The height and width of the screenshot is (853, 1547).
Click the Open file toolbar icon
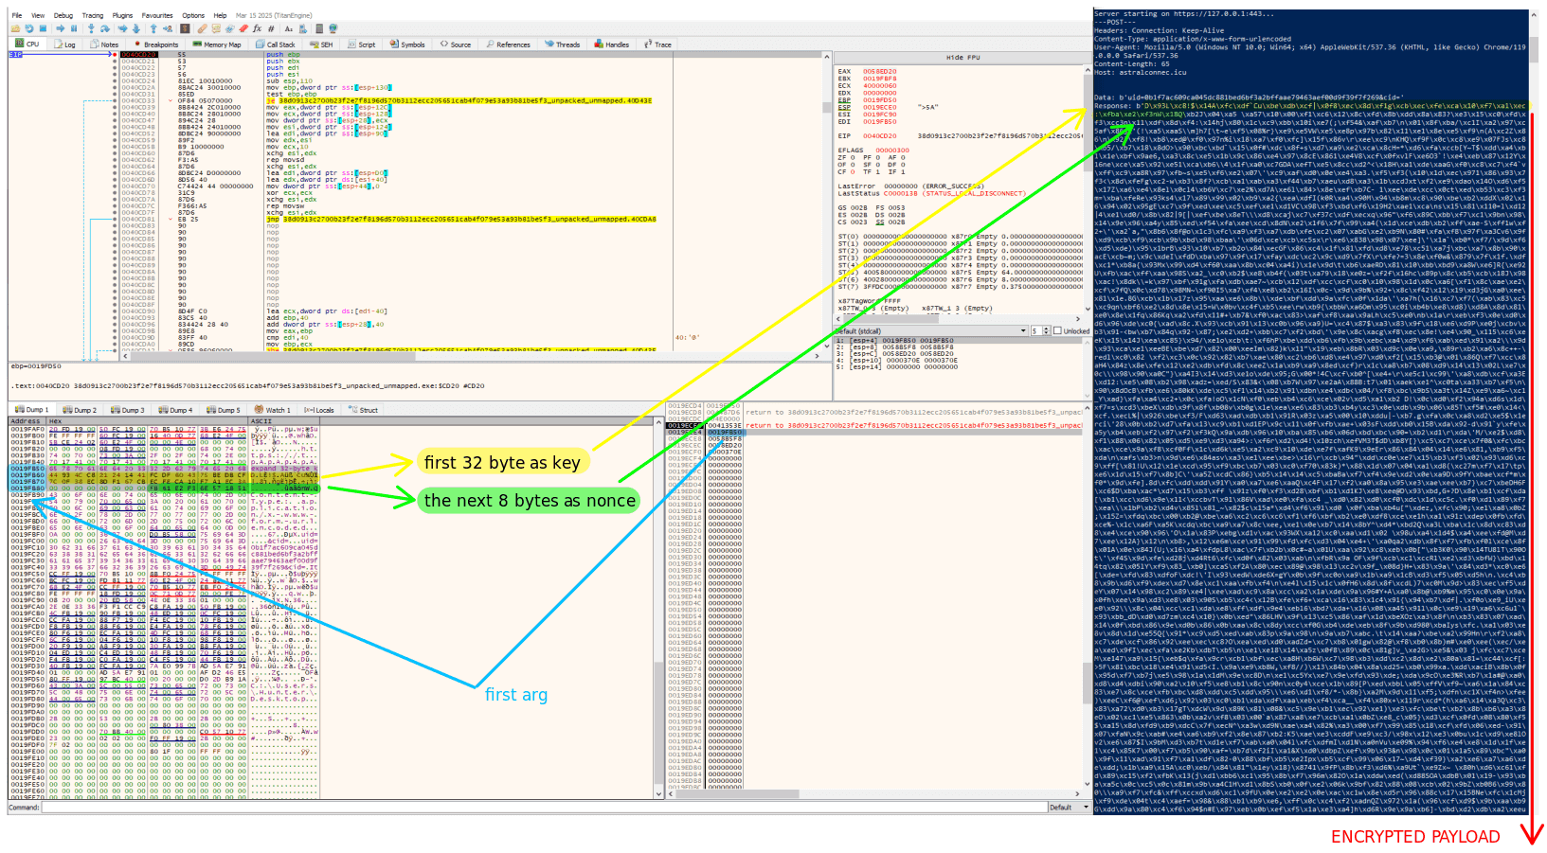[15, 28]
